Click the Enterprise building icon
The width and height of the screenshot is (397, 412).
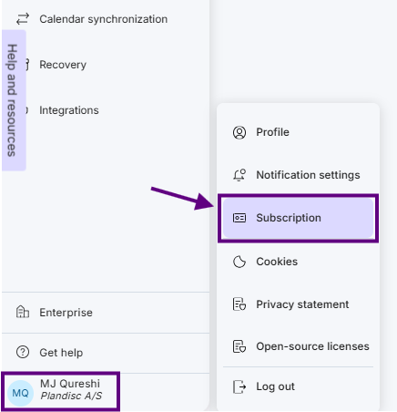(x=23, y=312)
